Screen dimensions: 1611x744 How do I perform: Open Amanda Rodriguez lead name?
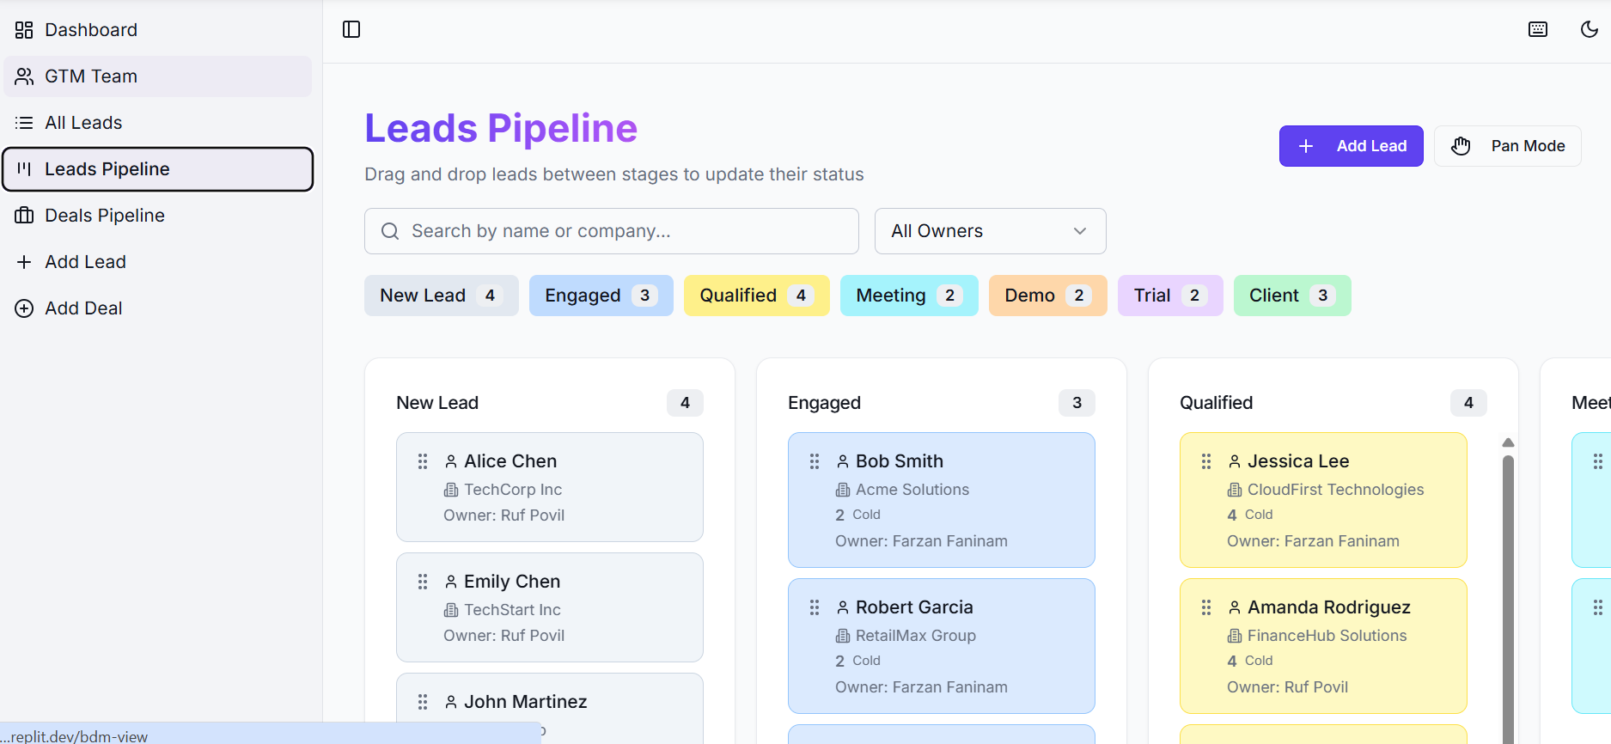(1329, 607)
